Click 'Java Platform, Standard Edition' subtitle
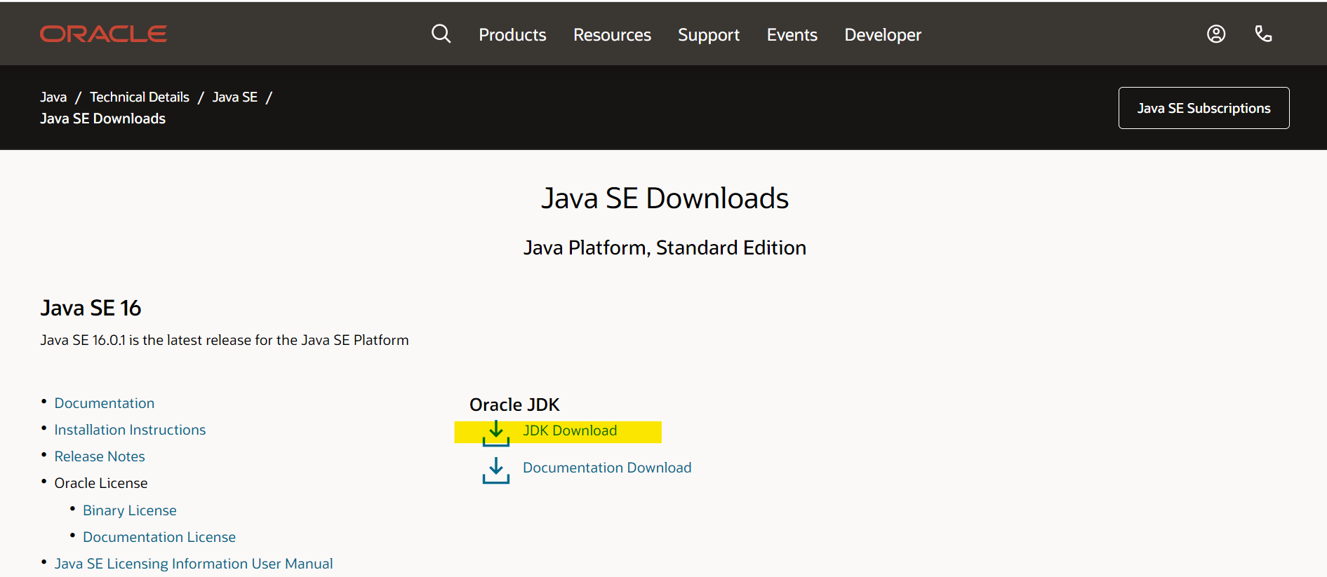This screenshot has width=1327, height=577. pyautogui.click(x=665, y=247)
